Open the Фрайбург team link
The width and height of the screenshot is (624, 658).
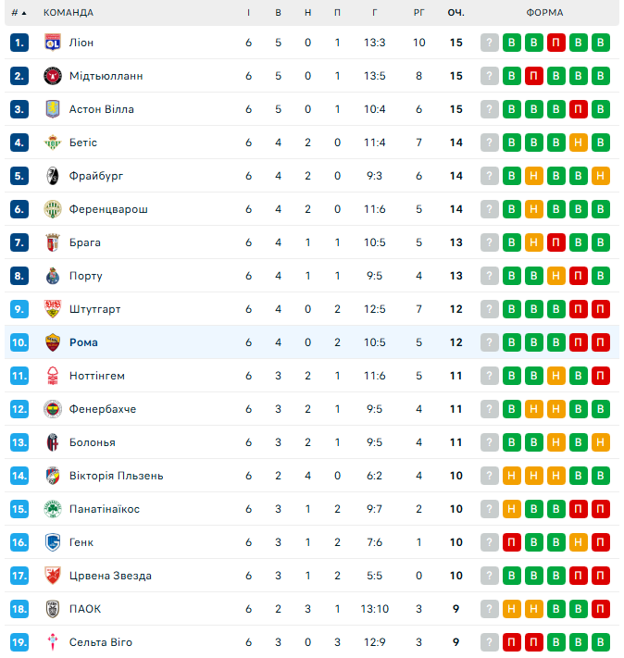point(96,176)
